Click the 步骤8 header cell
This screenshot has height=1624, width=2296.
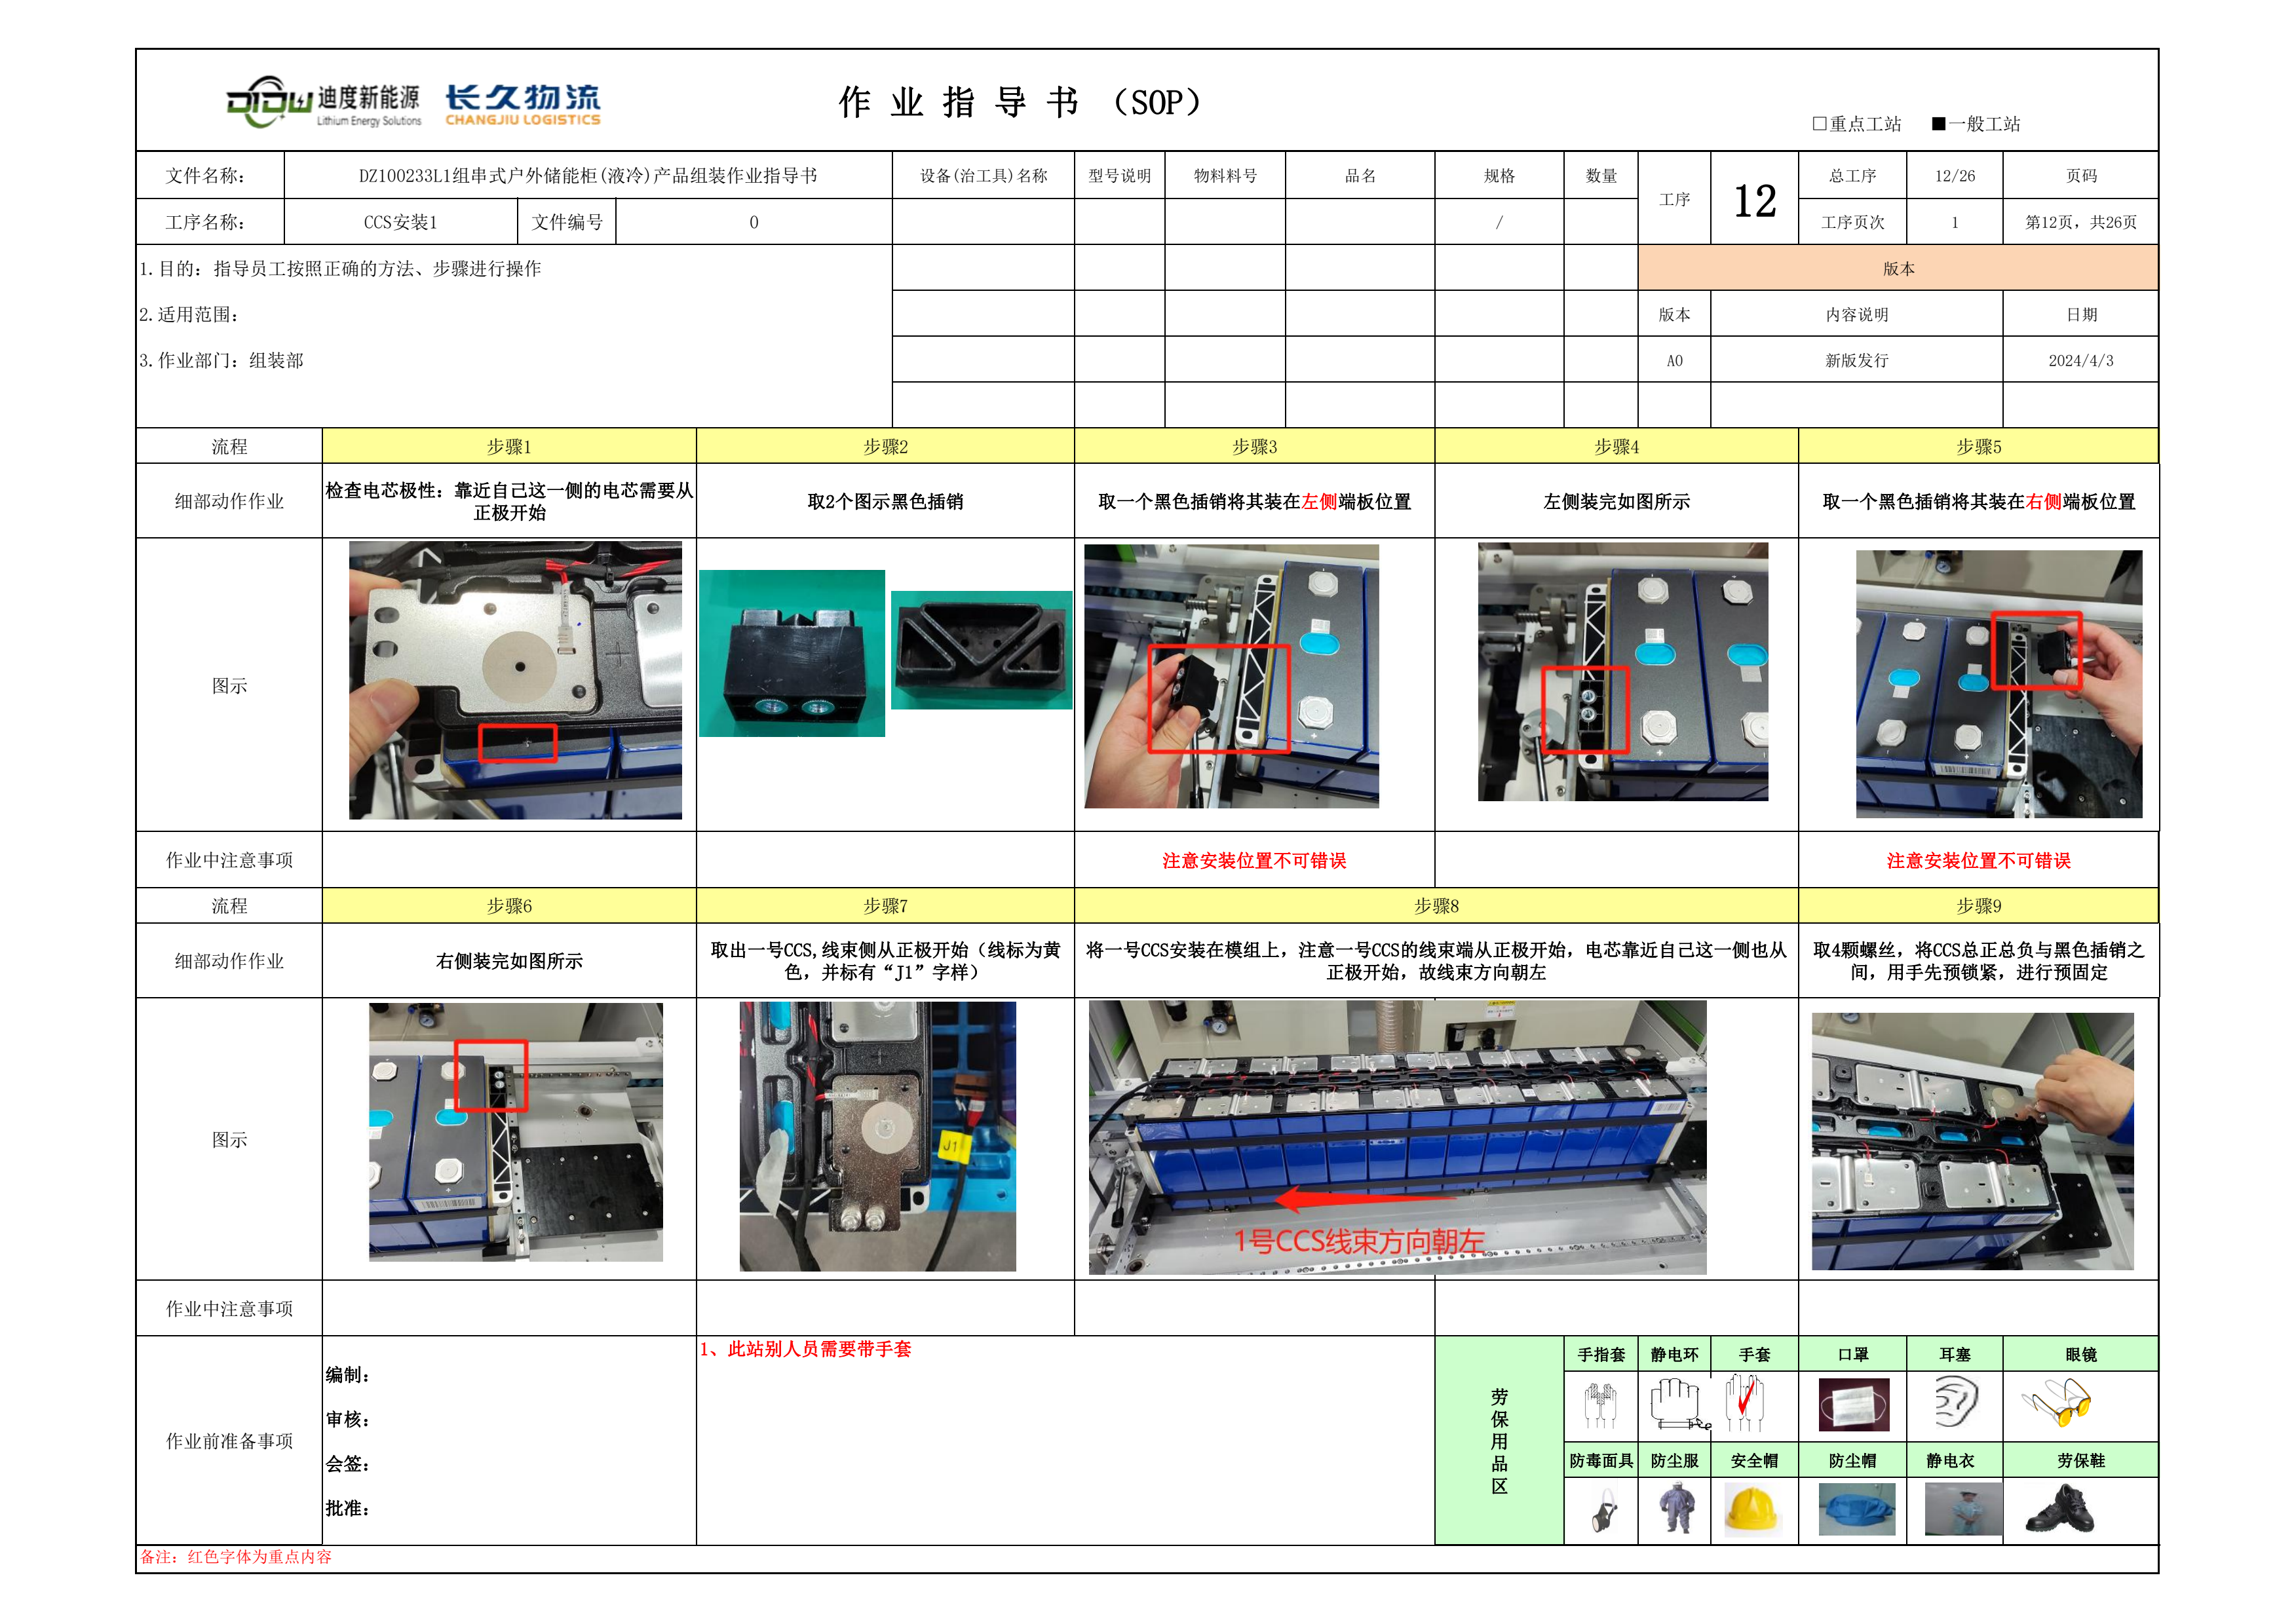pyautogui.click(x=1436, y=906)
